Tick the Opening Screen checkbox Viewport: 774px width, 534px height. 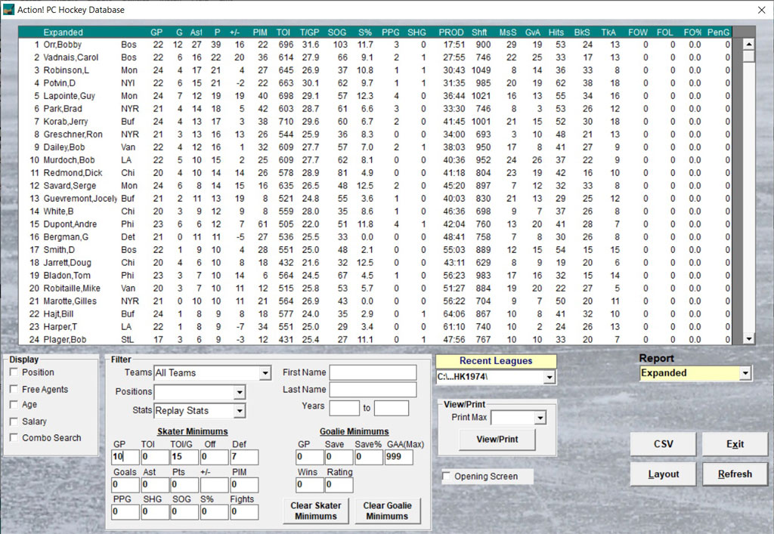click(447, 477)
